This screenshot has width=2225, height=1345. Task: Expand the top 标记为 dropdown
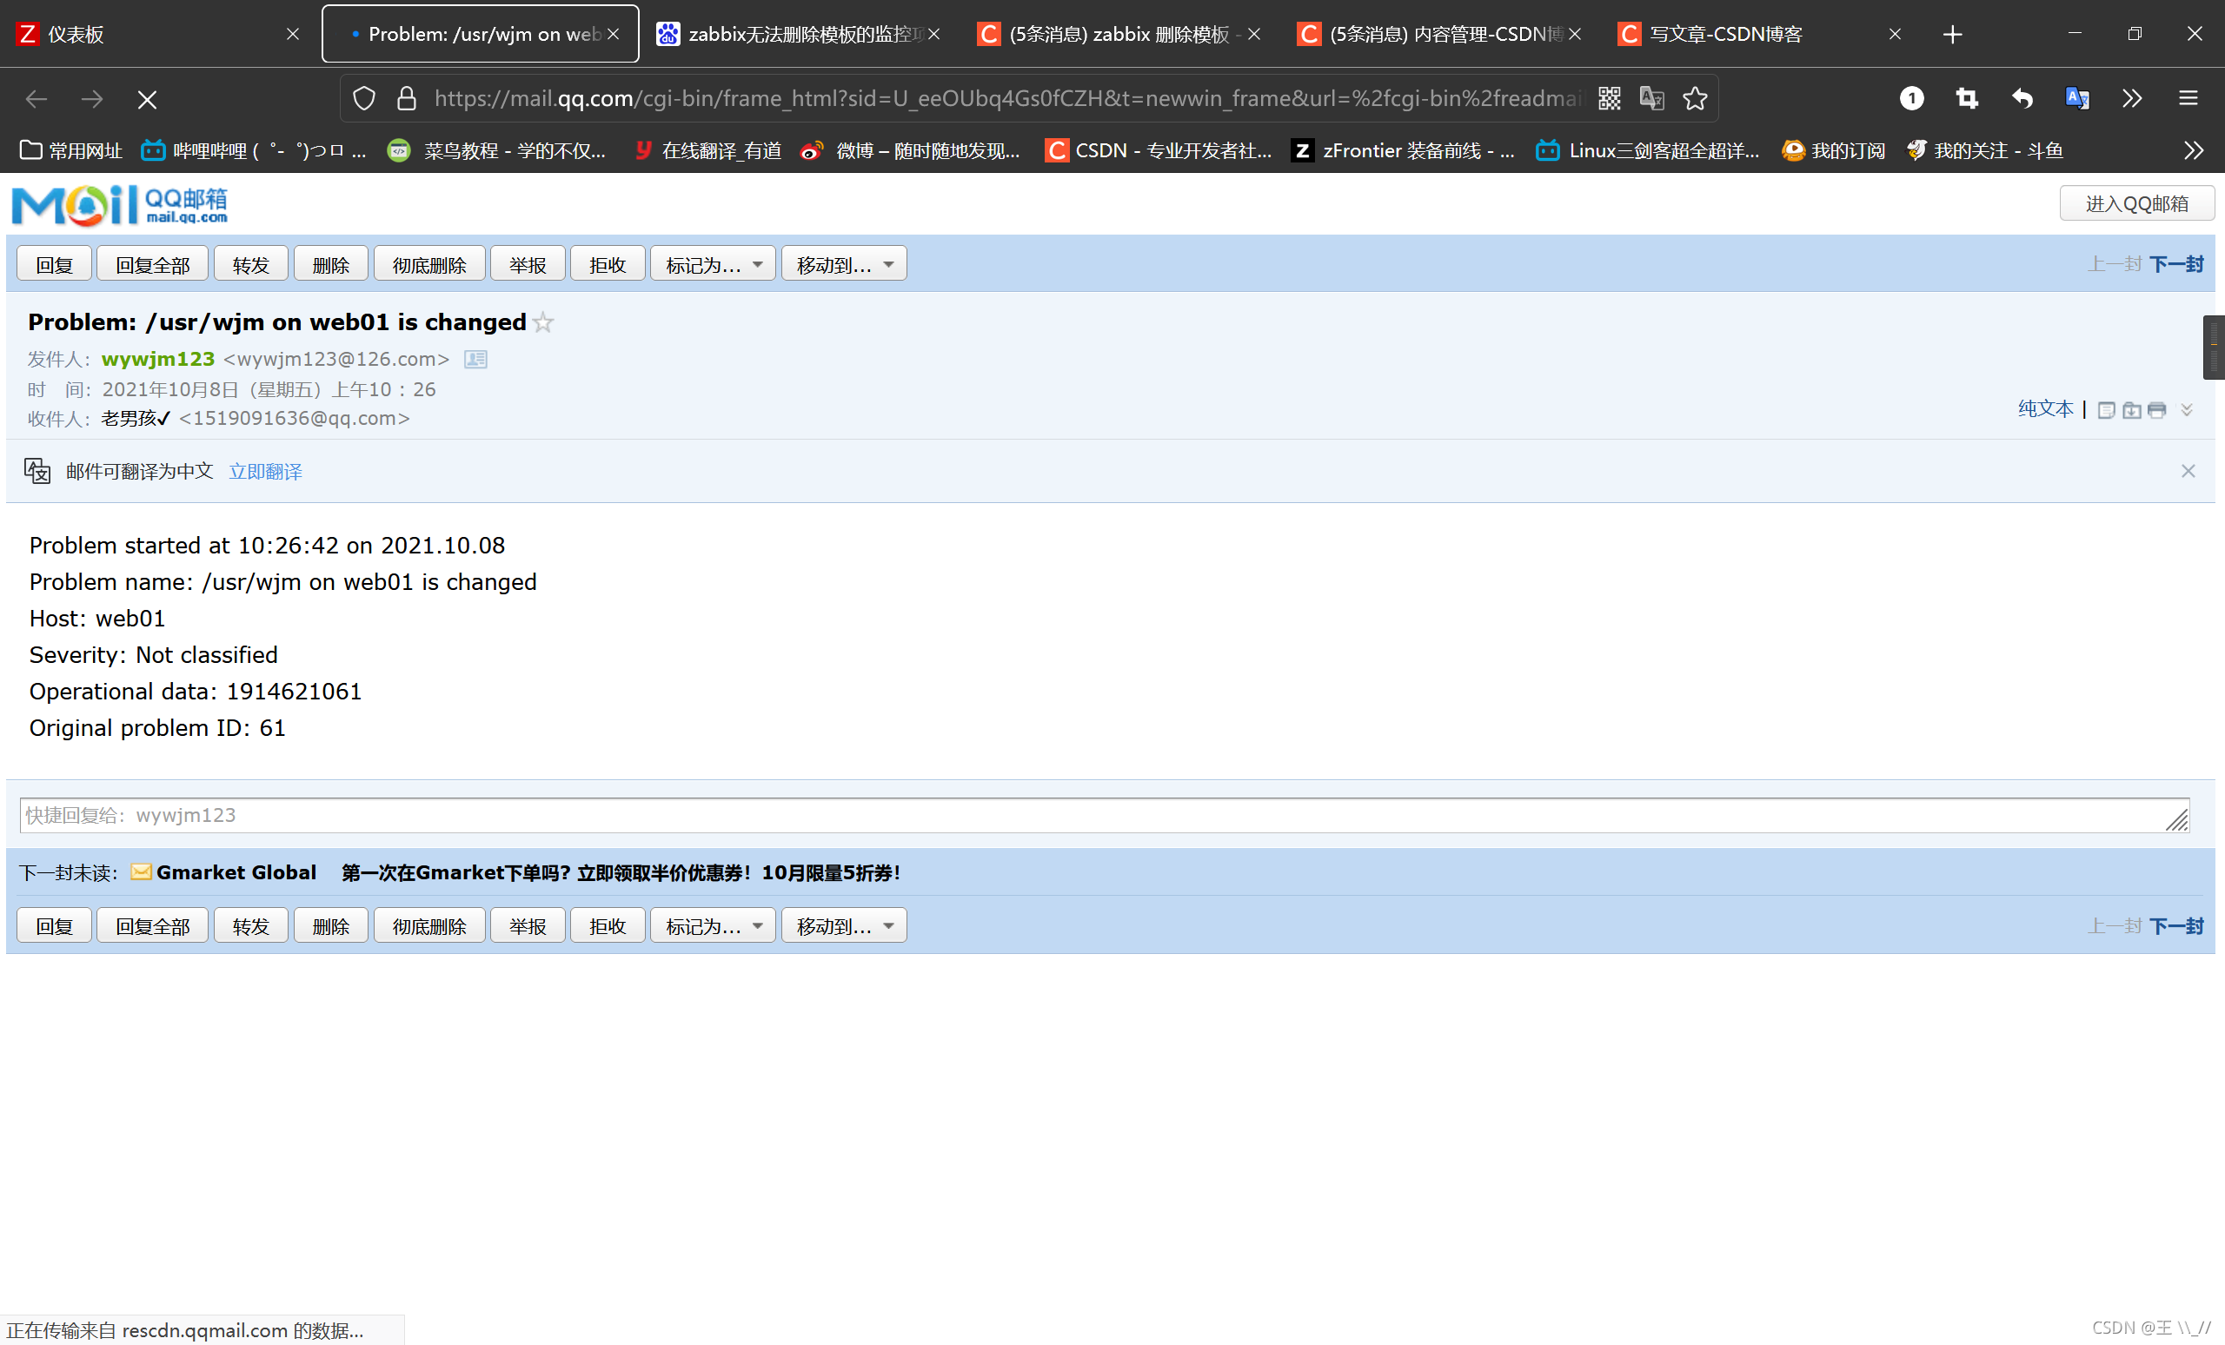(713, 264)
